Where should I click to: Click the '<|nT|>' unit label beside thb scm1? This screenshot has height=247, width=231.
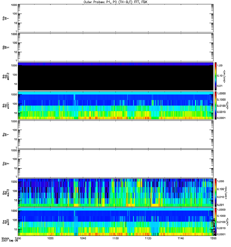[x=227, y=106]
